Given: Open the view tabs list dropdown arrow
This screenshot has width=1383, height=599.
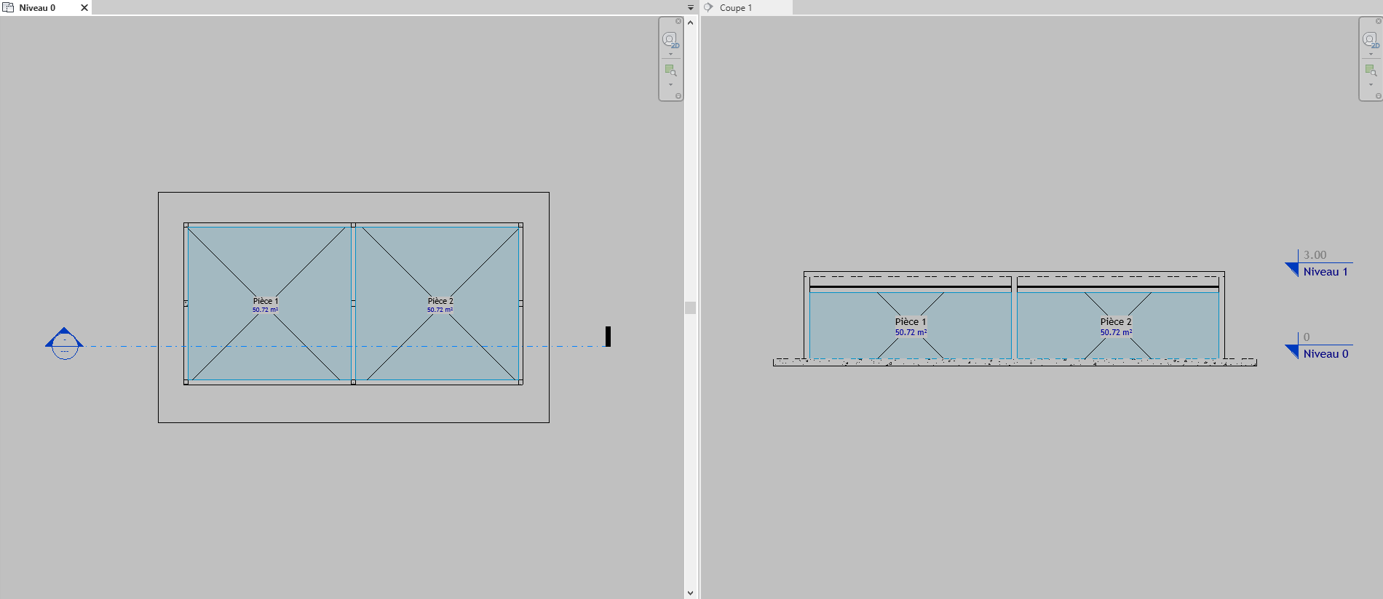Looking at the screenshot, I should point(691,7).
